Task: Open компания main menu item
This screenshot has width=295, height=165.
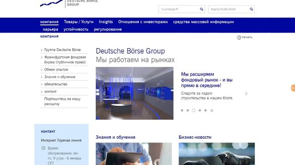Action: click(49, 22)
